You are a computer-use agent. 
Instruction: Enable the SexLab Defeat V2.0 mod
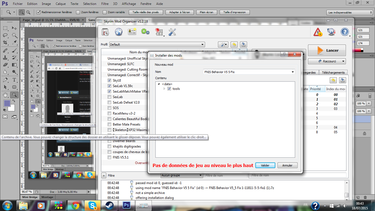tap(110, 102)
